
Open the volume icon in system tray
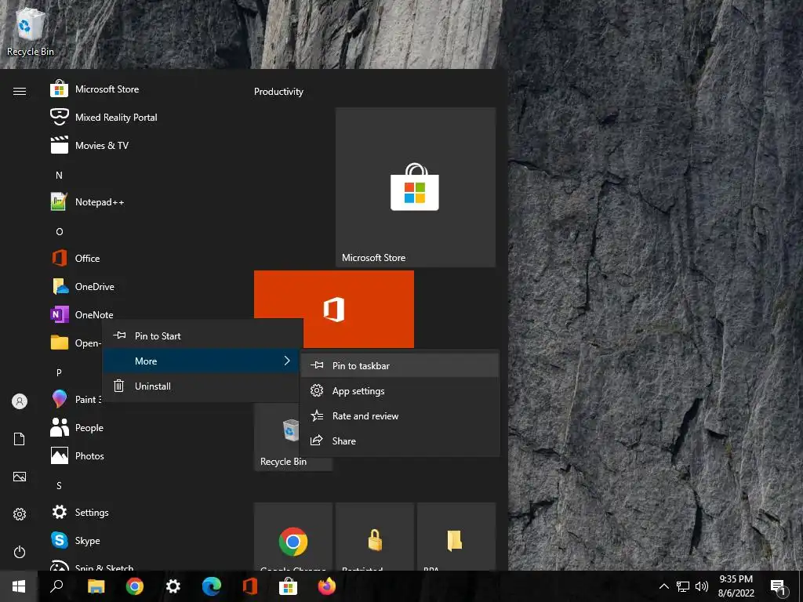click(702, 586)
